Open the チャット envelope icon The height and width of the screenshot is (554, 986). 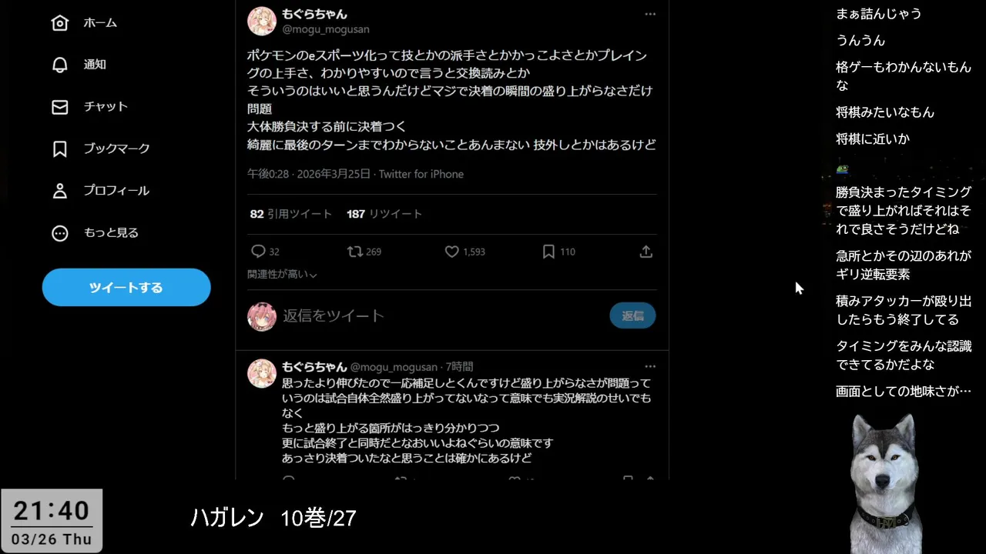tap(60, 107)
